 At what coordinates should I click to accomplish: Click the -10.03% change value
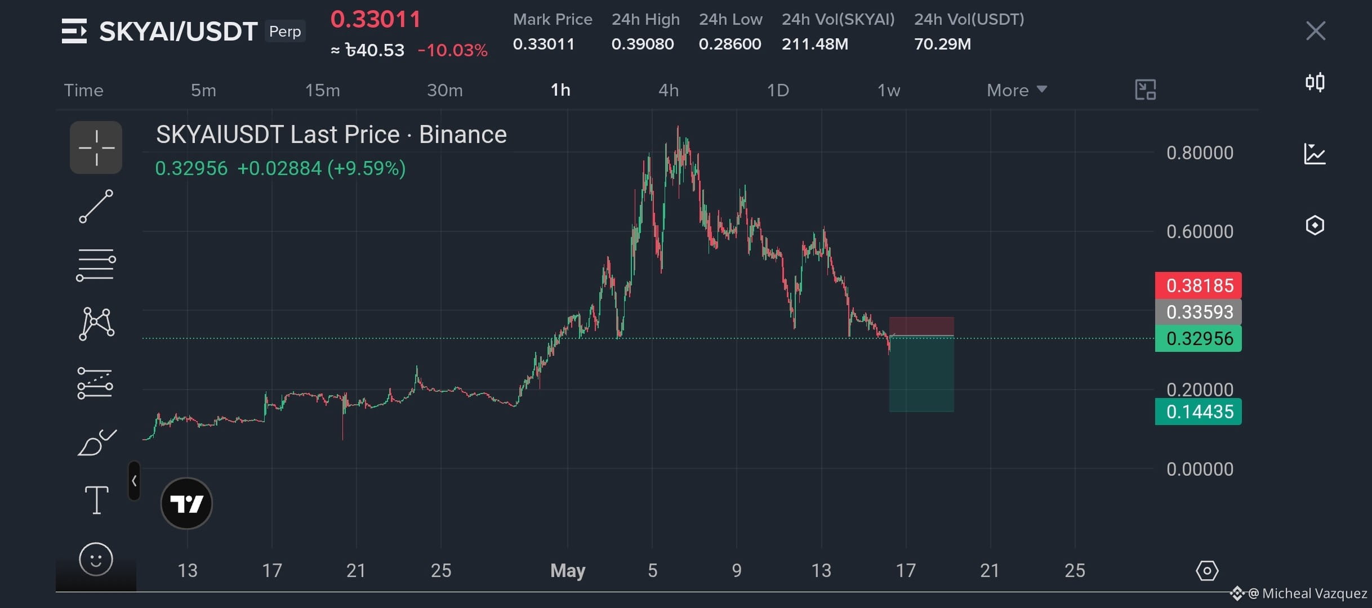click(x=452, y=50)
